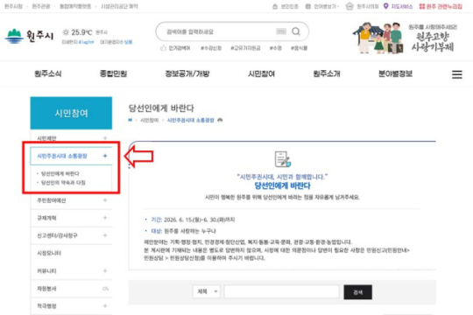This screenshot has width=473, height=315.
Task: Select 당선인의 약속과 다짐 in sidebar submenu
Action: [63, 183]
